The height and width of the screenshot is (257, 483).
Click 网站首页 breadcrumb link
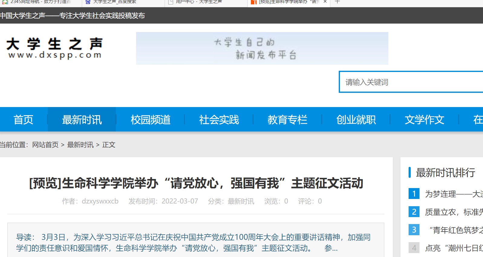[45, 145]
